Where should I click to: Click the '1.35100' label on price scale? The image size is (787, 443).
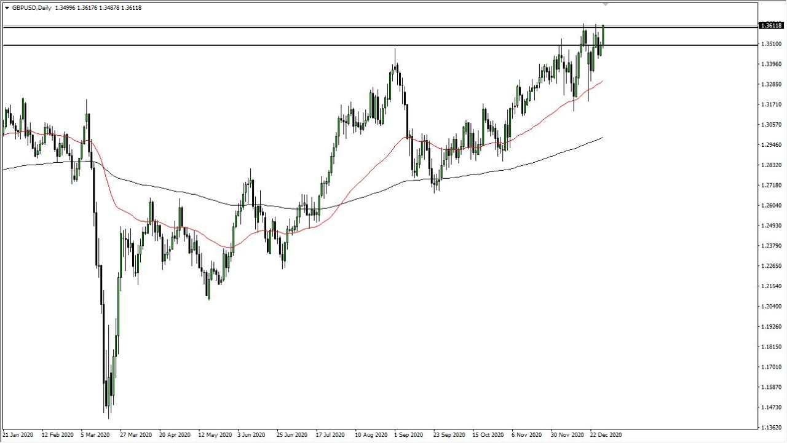(772, 44)
